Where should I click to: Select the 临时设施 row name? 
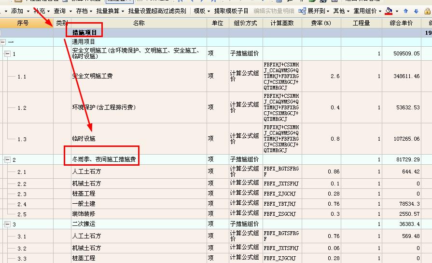click(84, 139)
